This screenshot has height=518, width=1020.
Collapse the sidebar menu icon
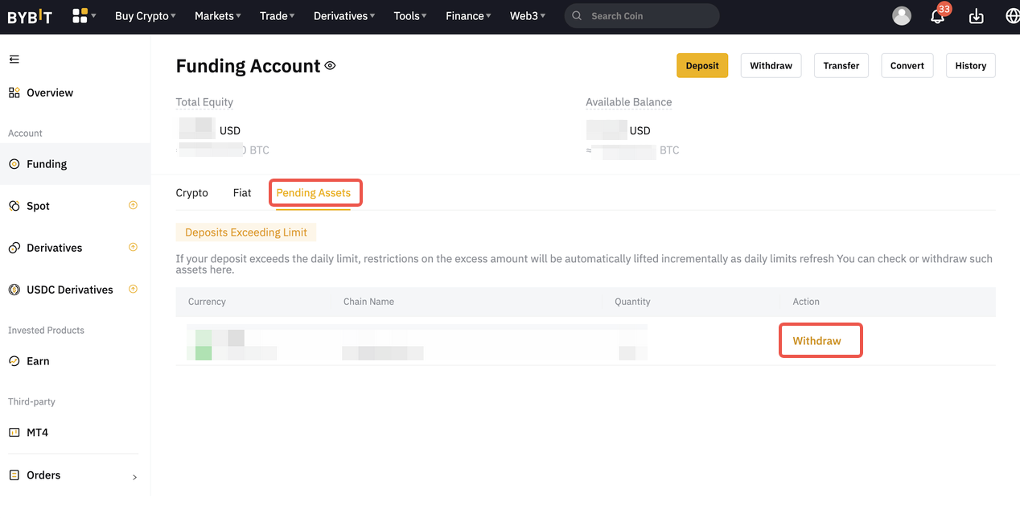tap(14, 60)
